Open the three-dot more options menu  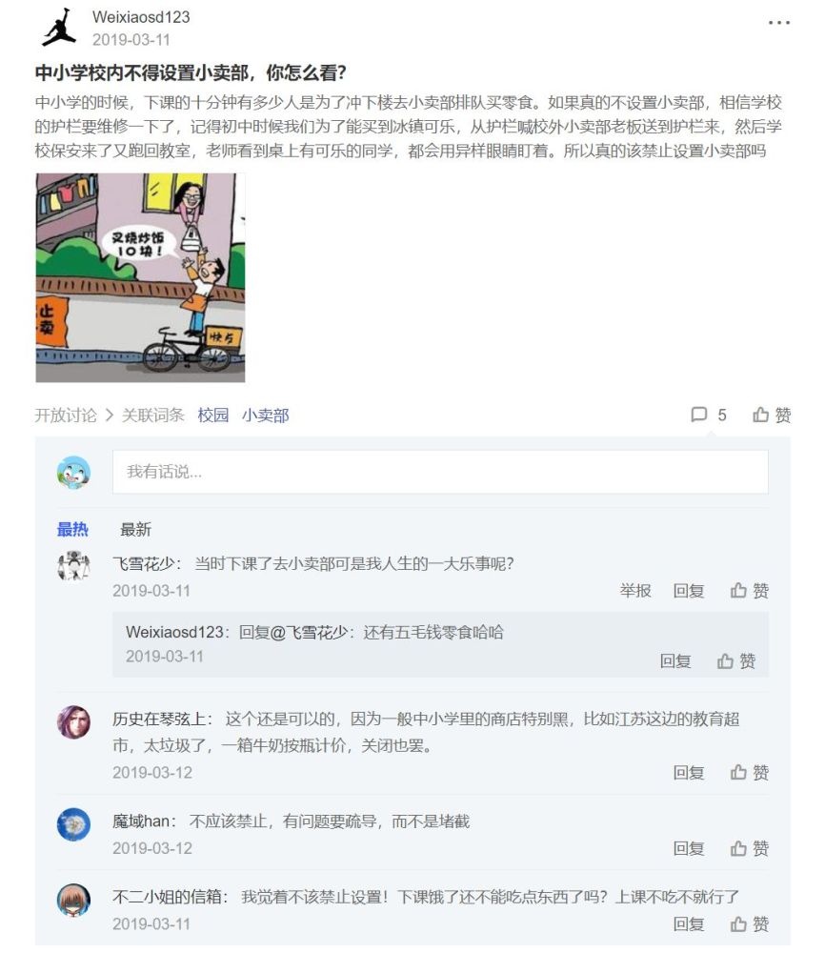[x=779, y=23]
